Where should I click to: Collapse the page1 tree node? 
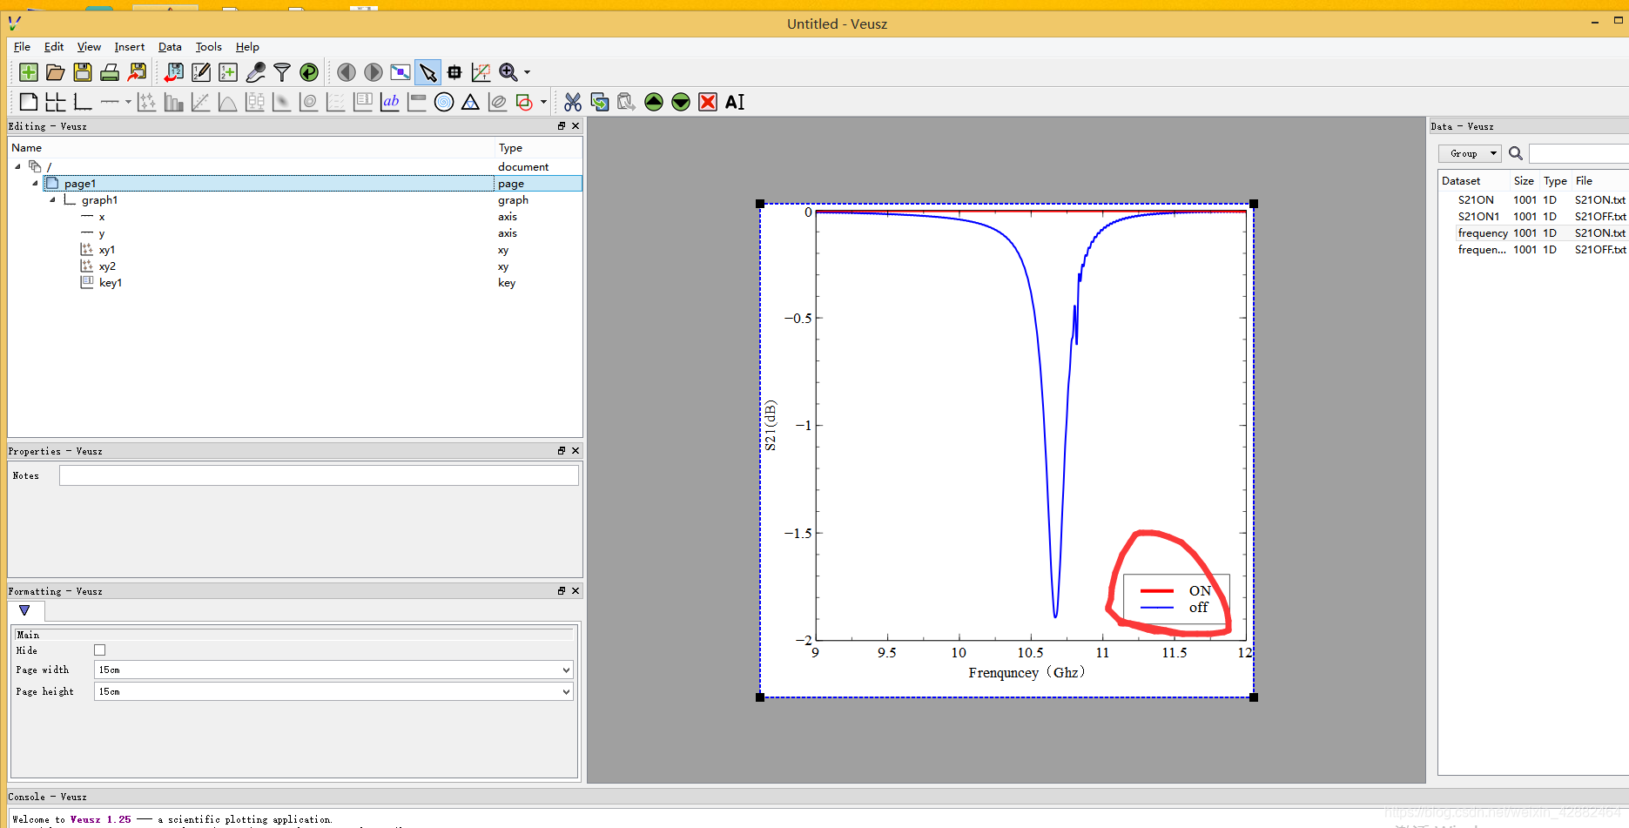36,184
